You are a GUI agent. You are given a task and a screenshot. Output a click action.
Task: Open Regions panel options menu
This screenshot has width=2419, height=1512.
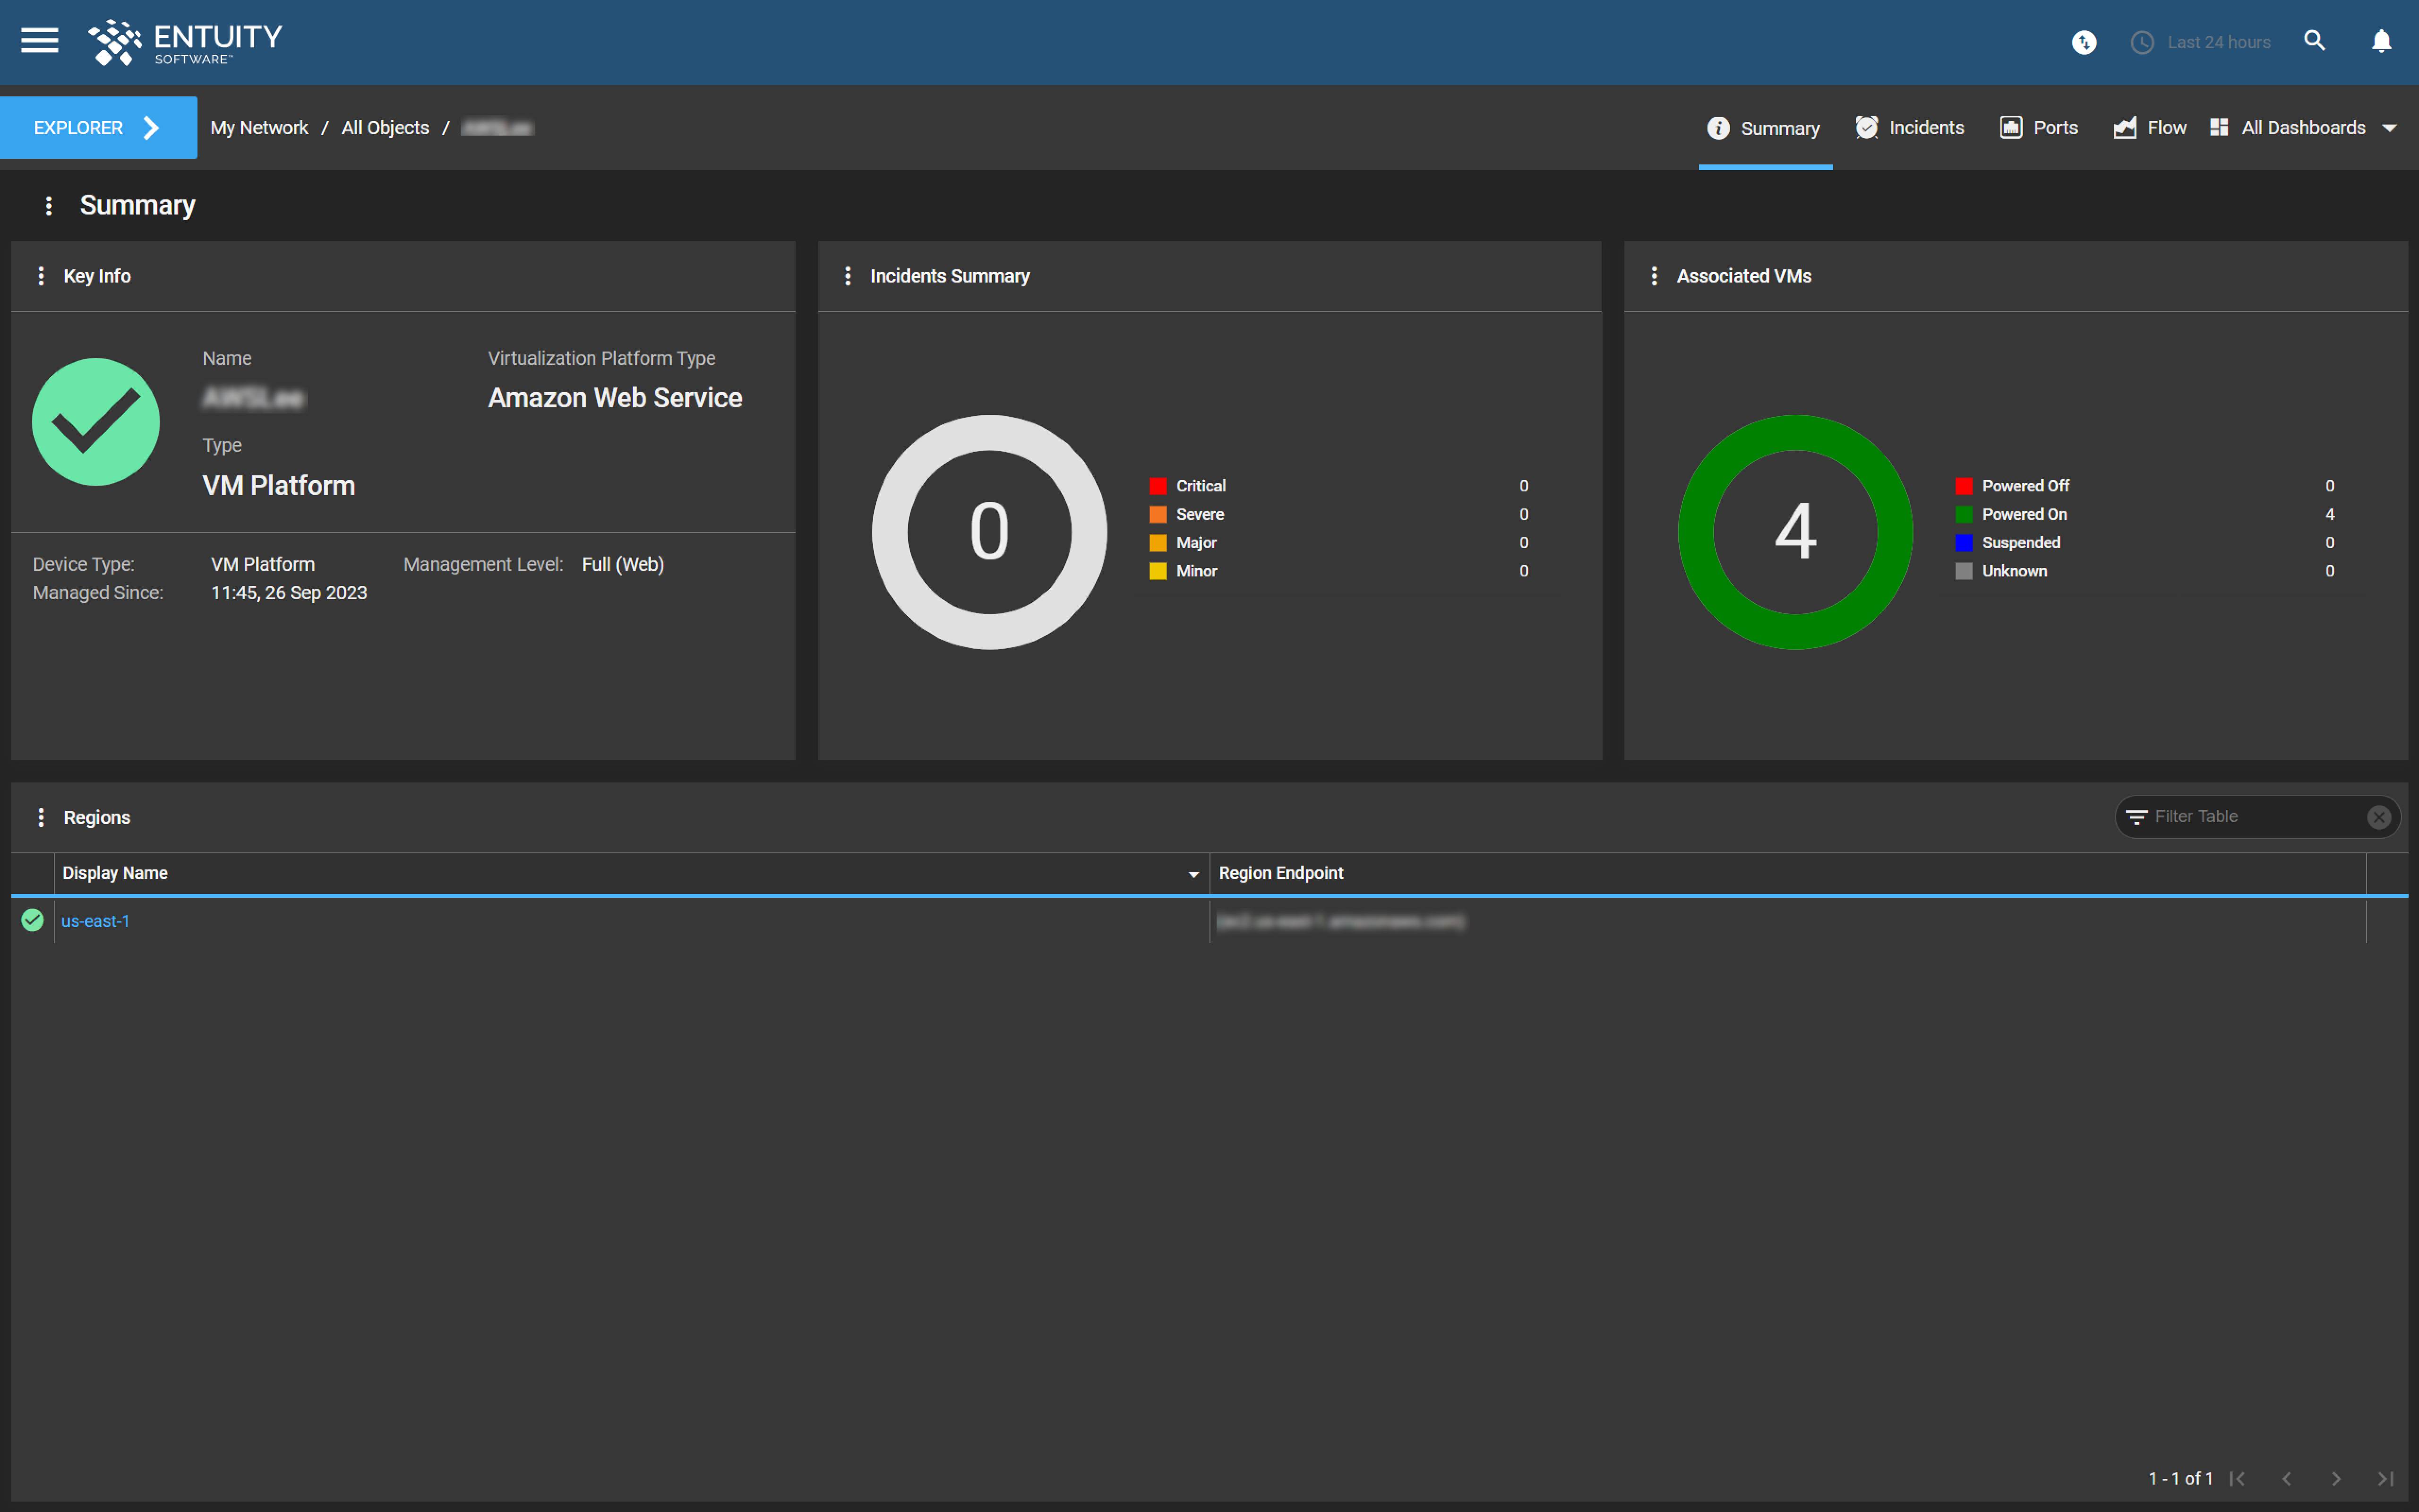(41, 817)
